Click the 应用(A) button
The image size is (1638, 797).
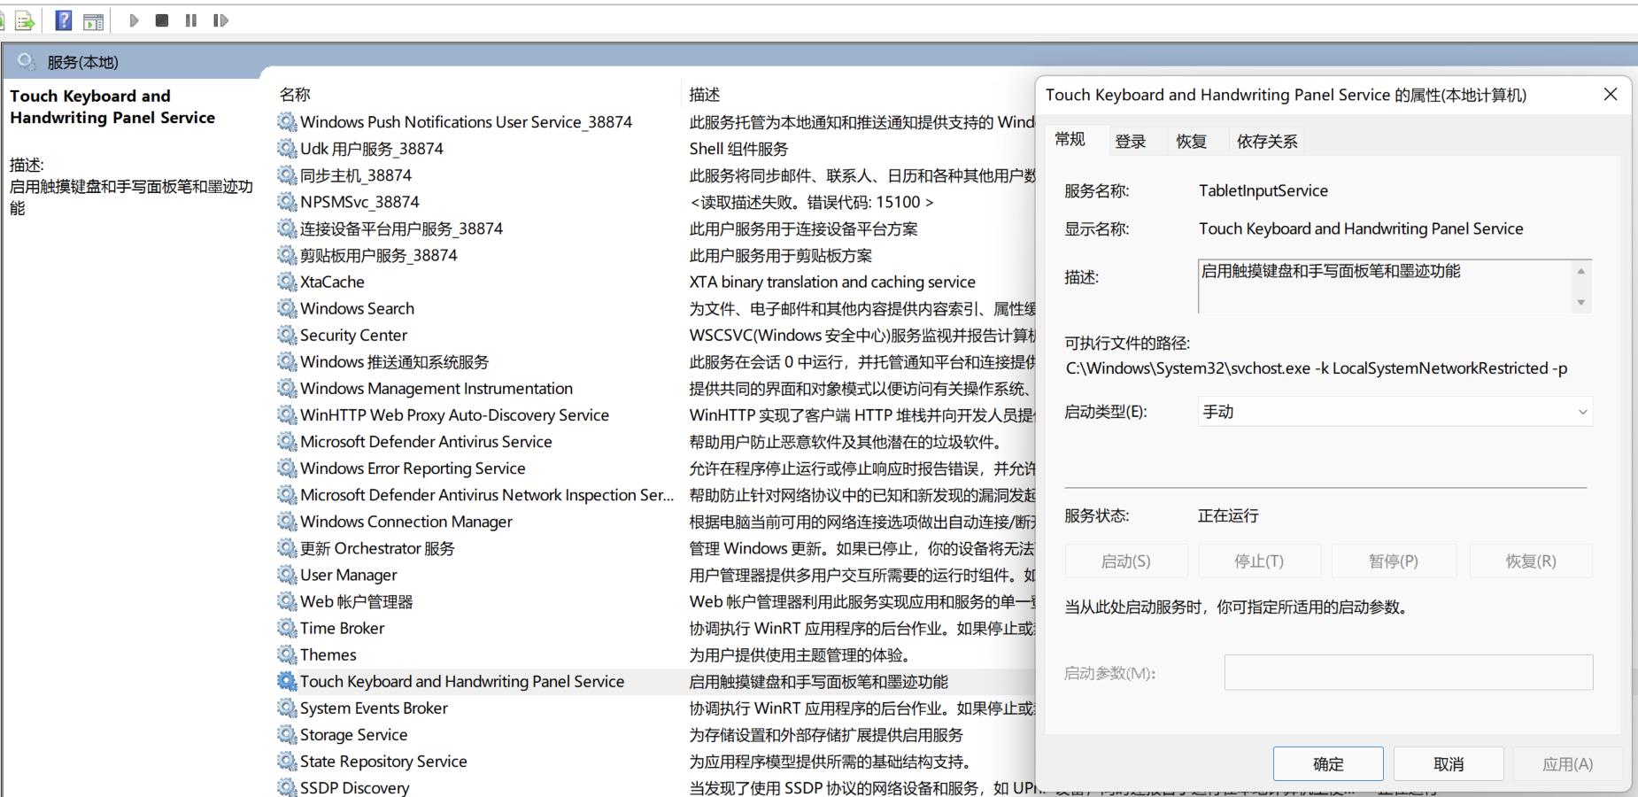[x=1567, y=763]
